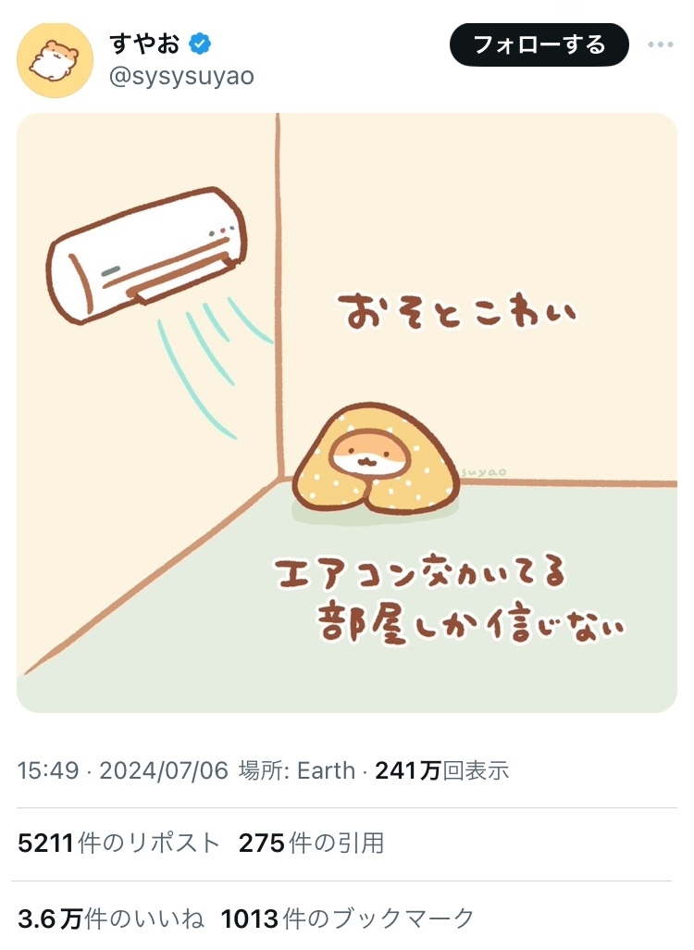
Task: Open the すやお display name link
Action: (144, 44)
